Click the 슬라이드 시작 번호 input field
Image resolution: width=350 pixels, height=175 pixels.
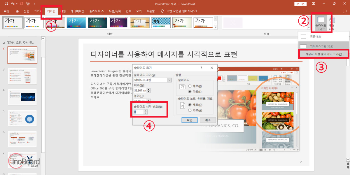(x=139, y=112)
